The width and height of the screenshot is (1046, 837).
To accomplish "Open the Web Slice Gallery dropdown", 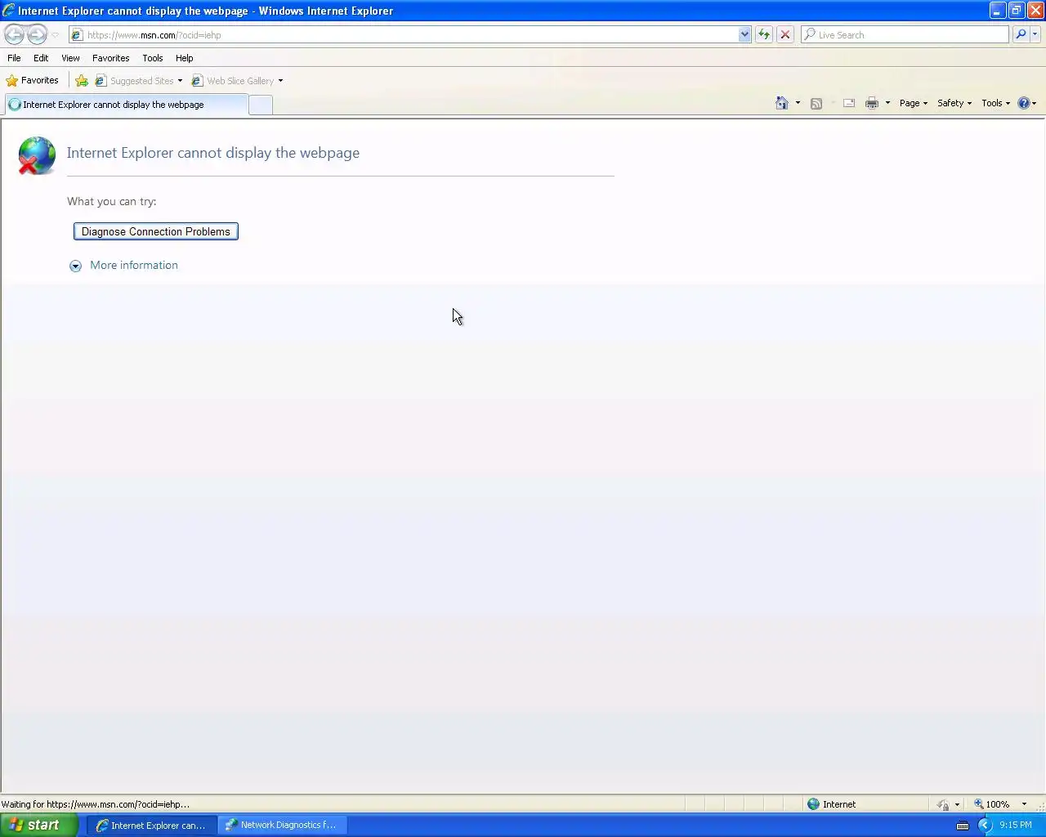I will tap(237, 81).
